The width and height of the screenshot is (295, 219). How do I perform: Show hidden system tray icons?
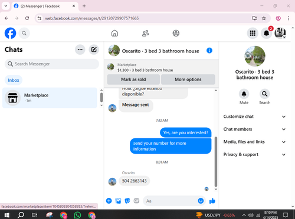244,215
